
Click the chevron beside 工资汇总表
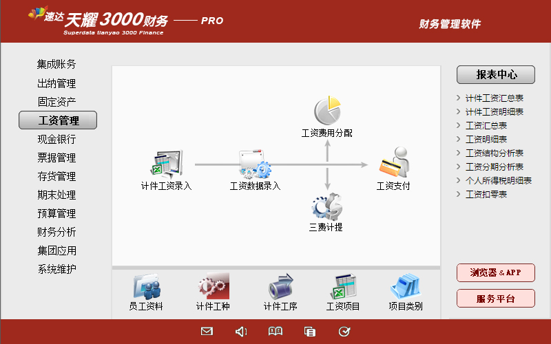coord(458,125)
